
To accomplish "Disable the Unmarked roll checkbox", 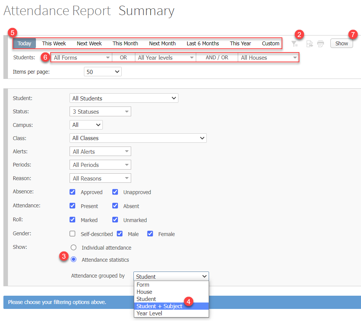I will (x=115, y=220).
